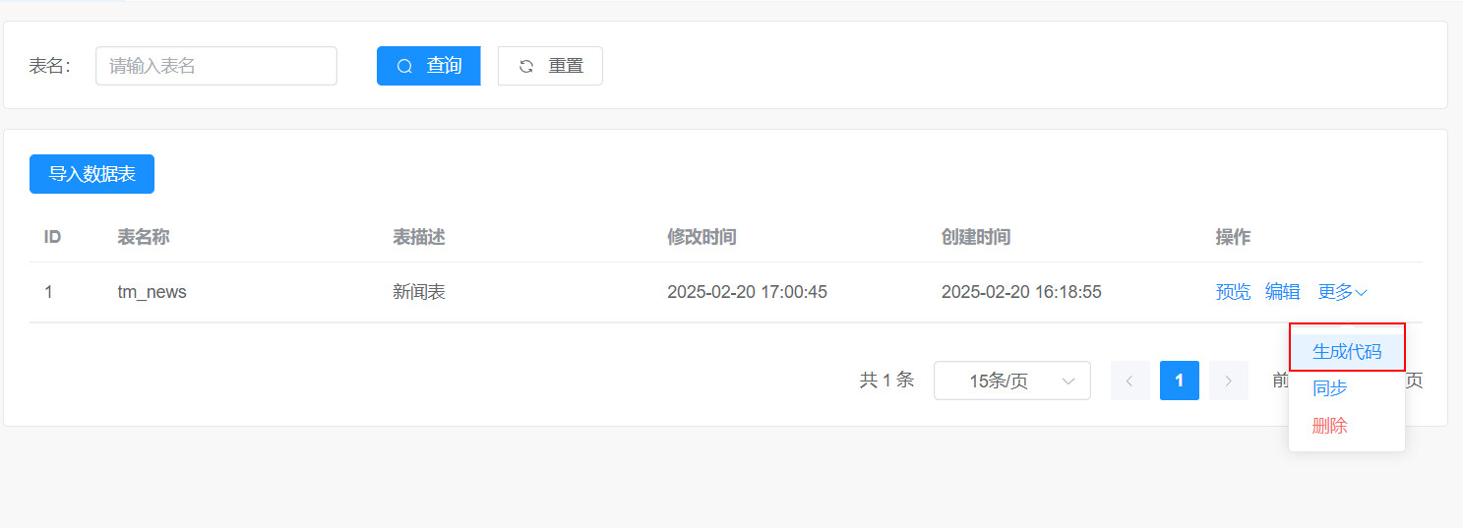Image resolution: width=1463 pixels, height=528 pixels.
Task: Select the red 删除 menu option
Action: [x=1330, y=426]
